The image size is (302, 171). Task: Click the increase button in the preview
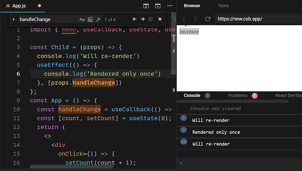[x=189, y=31]
